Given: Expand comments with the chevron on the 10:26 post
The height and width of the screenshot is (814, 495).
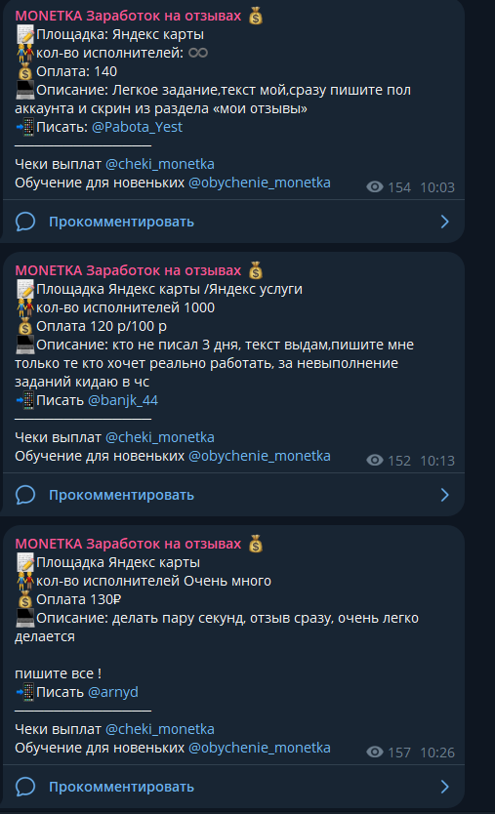Looking at the screenshot, I should point(444,787).
